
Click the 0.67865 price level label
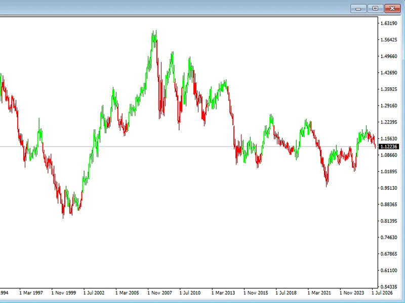(x=389, y=254)
